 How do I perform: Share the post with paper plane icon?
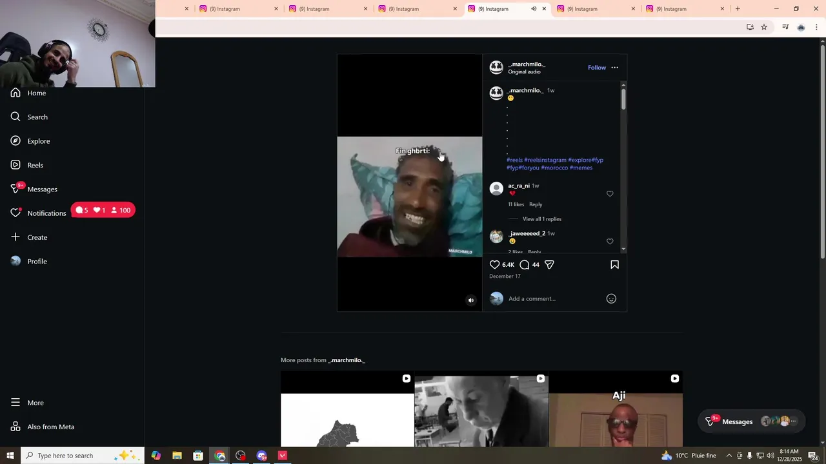550,265
